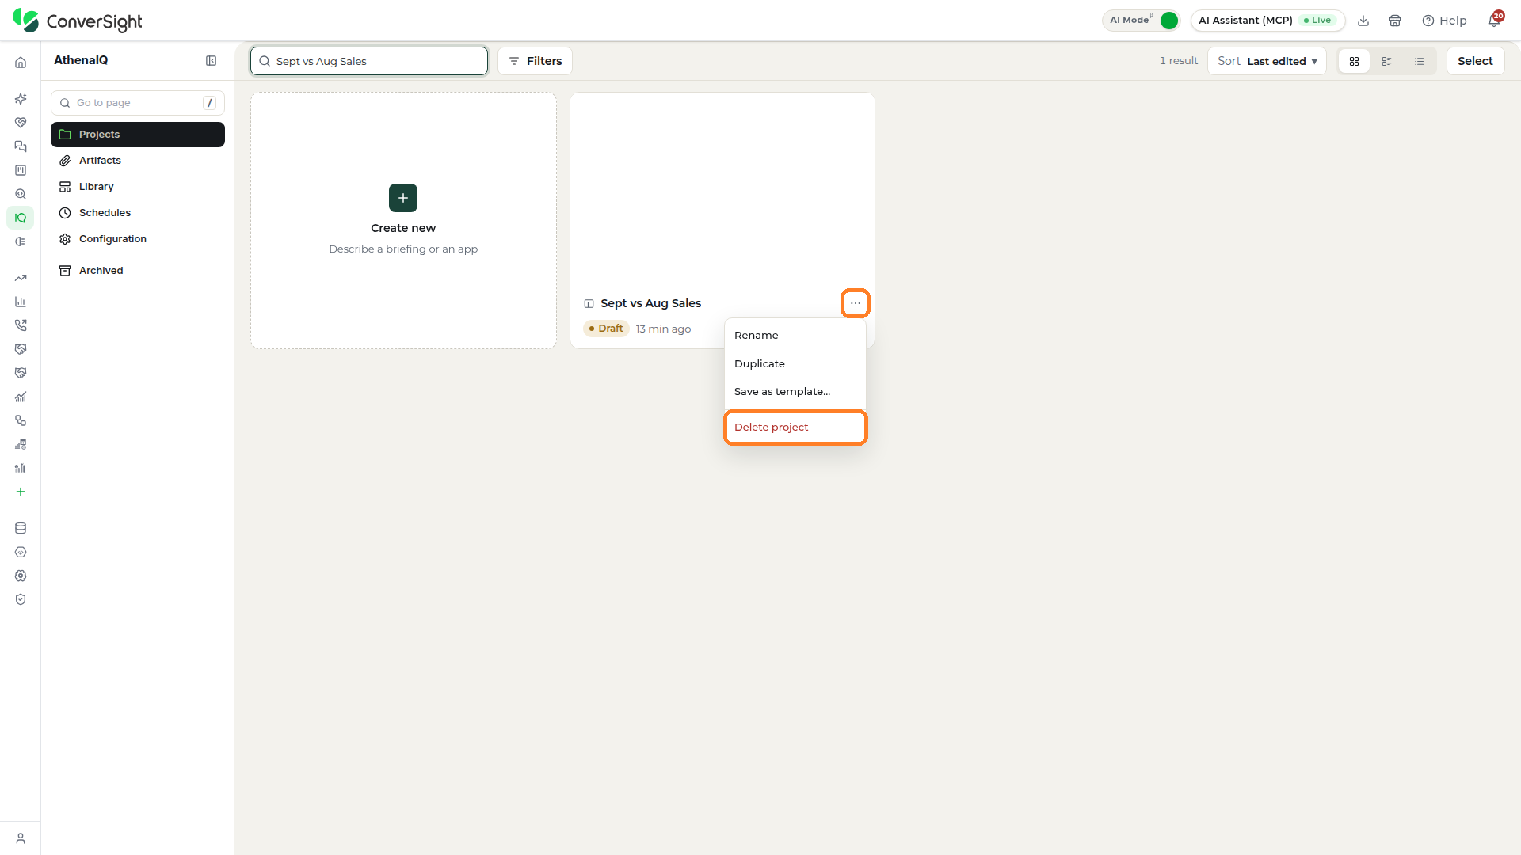Click the Draft status badge
The image size is (1521, 855).
tap(606, 329)
